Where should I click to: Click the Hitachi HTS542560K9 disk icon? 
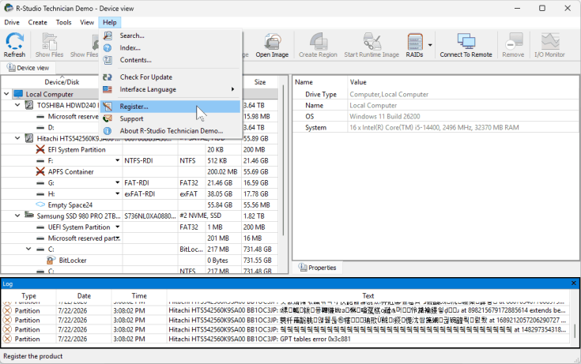(x=29, y=138)
